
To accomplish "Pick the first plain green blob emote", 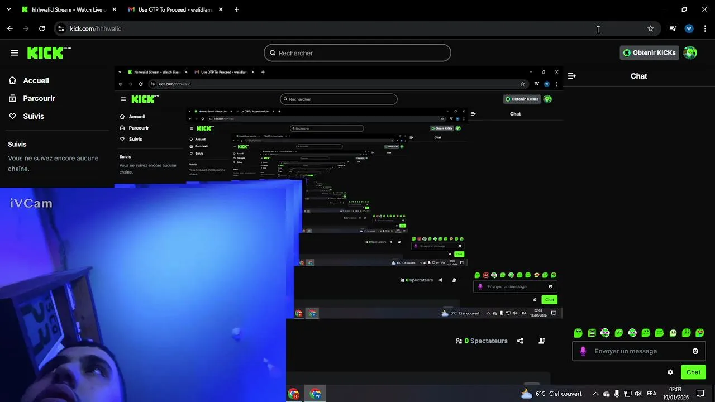I will 578,333.
